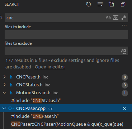132x129 pixels.
Task: Open a new search editor
Action: click(111, 4)
